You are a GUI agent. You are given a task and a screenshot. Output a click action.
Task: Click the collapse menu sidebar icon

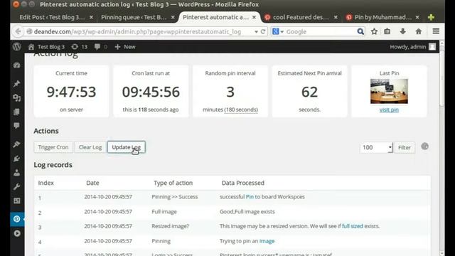(17, 233)
